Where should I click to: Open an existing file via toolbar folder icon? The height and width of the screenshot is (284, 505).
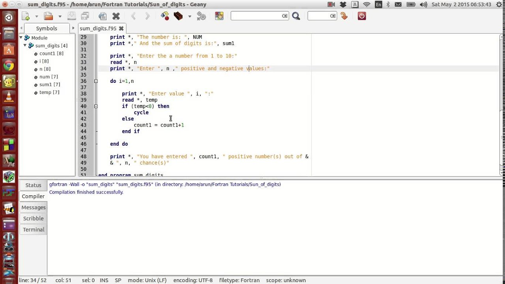pyautogui.click(x=49, y=16)
